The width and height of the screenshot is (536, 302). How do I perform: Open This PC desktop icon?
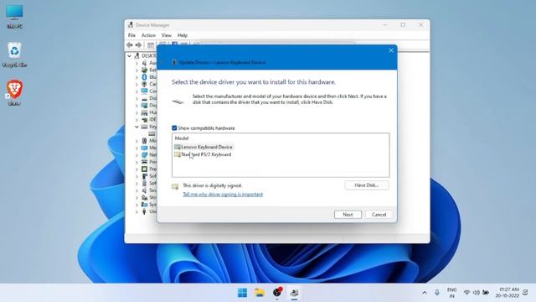14,16
